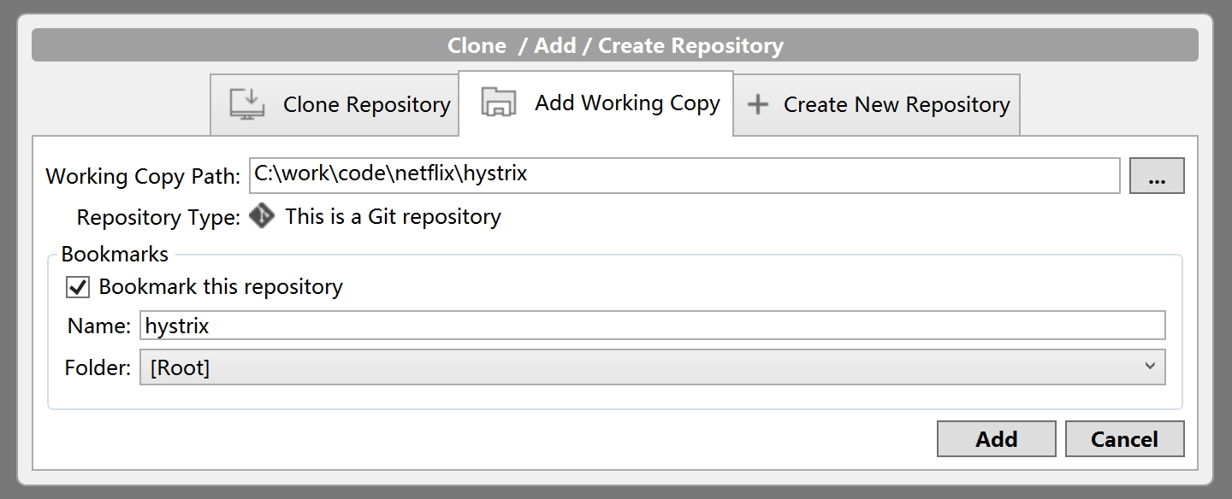This screenshot has height=499, width=1232.
Task: Switch to the Clone Repository tab
Action: coord(366,105)
